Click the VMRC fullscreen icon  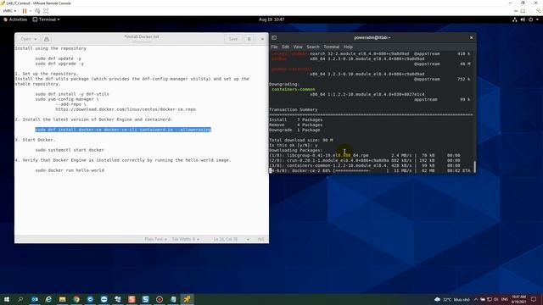coord(46,11)
